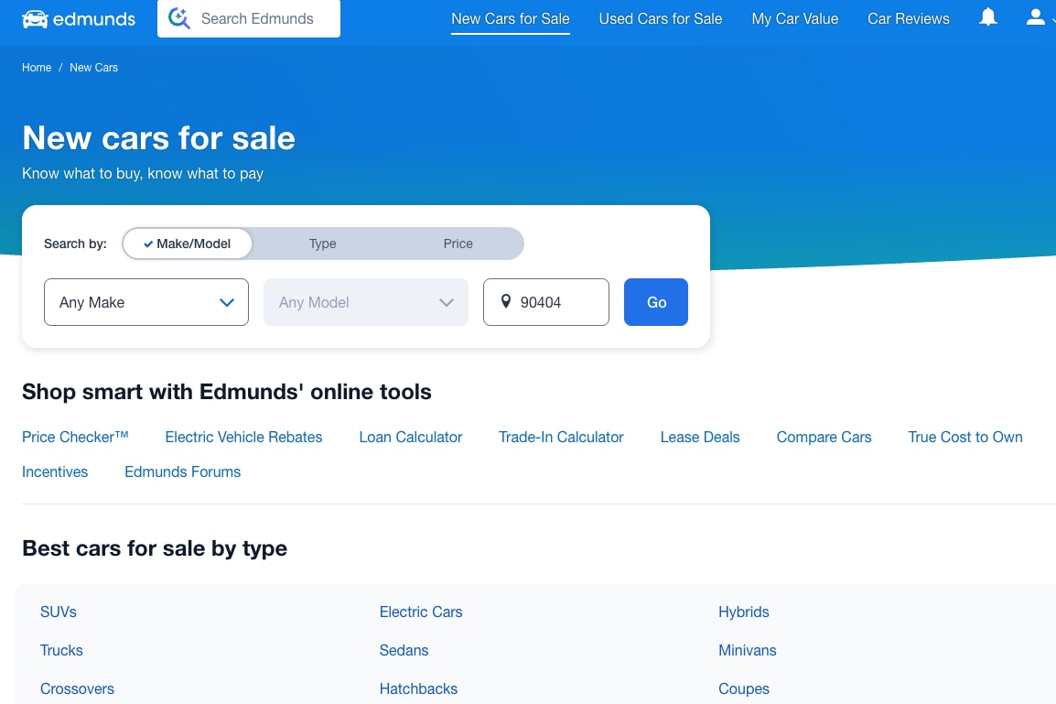
Task: Browse Electric Cars
Action: 421,612
